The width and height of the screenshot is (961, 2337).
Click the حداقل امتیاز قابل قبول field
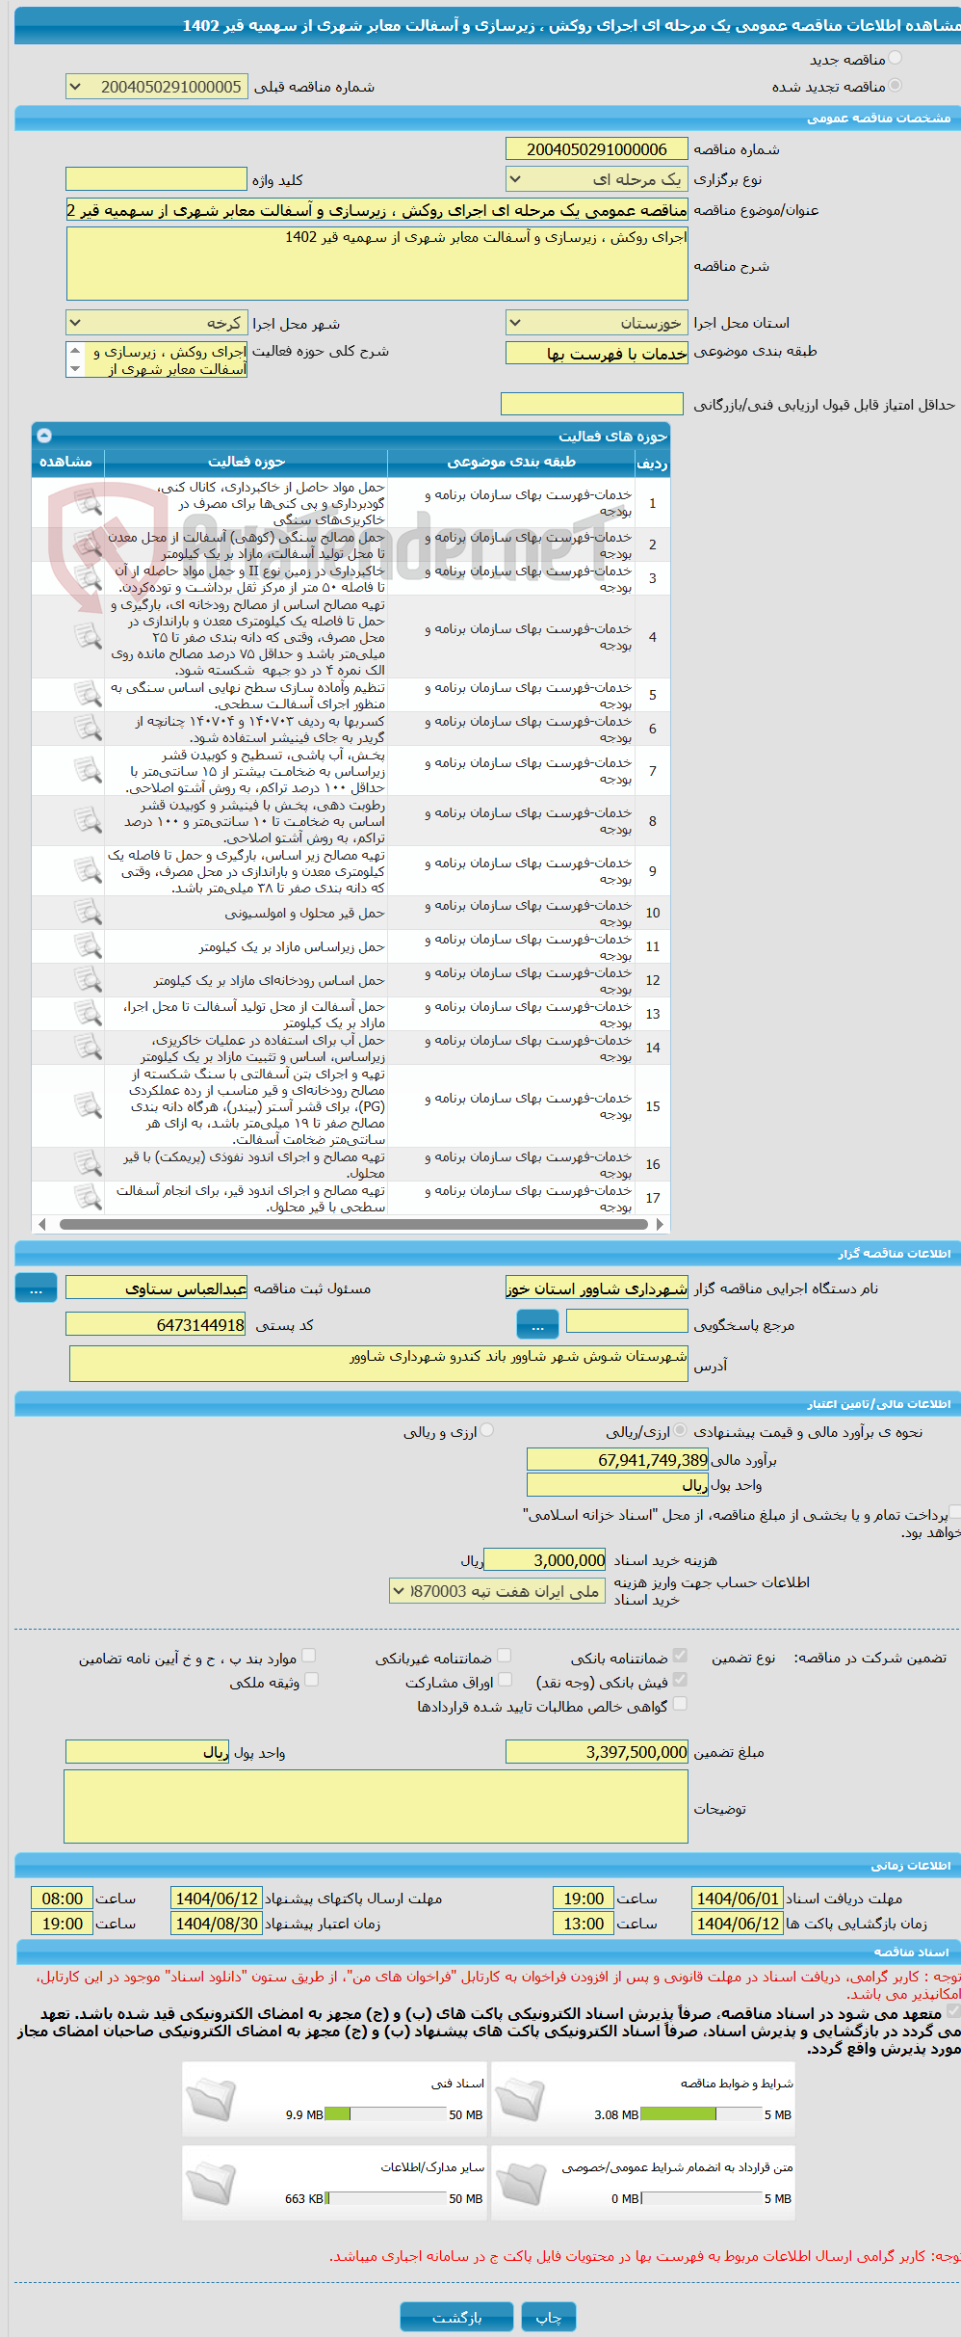592,404
